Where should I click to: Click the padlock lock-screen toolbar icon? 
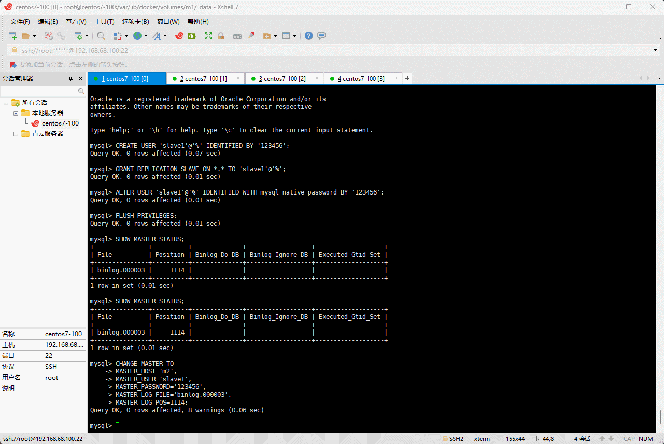tap(221, 36)
